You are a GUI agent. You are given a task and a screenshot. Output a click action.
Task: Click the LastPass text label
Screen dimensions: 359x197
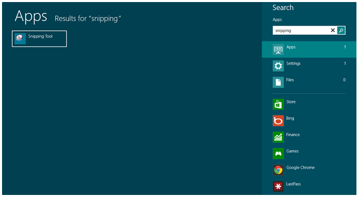(293, 184)
